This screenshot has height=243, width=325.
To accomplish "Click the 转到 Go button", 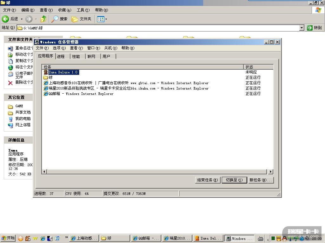I will (315, 28).
